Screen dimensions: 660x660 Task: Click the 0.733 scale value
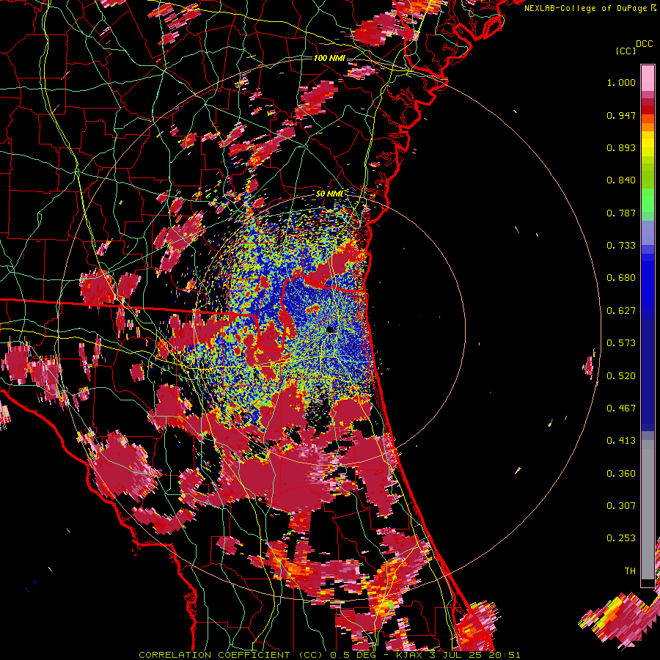coord(621,246)
